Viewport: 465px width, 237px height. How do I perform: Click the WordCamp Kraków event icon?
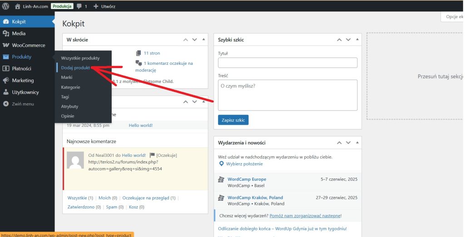click(221, 198)
